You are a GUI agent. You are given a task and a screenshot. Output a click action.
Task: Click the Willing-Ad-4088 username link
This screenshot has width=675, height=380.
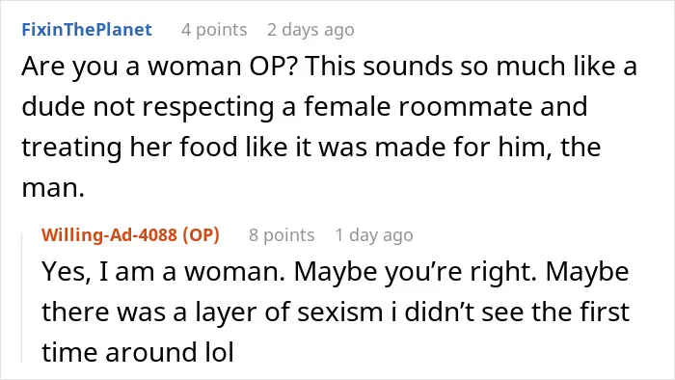point(109,235)
